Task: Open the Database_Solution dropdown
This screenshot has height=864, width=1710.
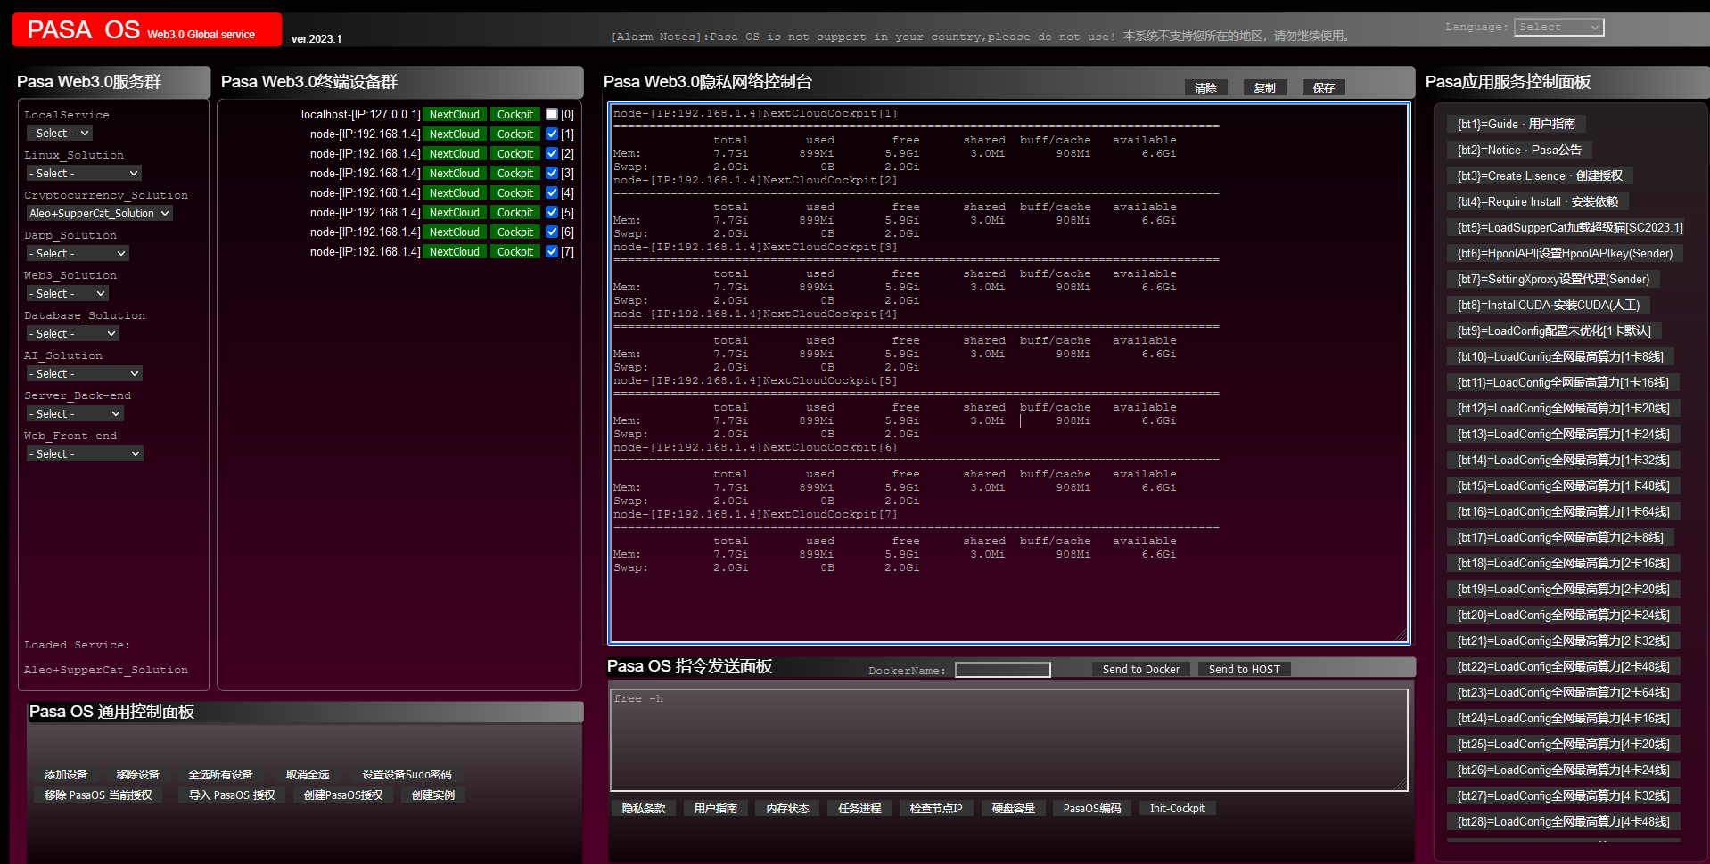Action: 72,333
